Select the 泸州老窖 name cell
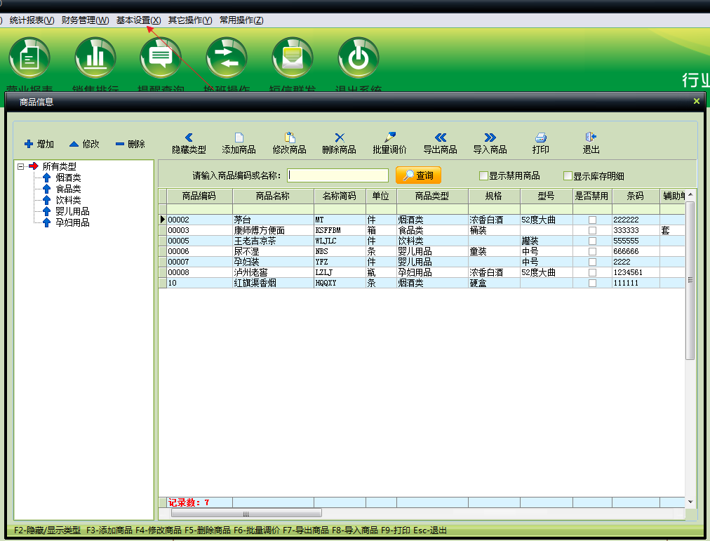This screenshot has height=541, width=710. pyautogui.click(x=273, y=272)
